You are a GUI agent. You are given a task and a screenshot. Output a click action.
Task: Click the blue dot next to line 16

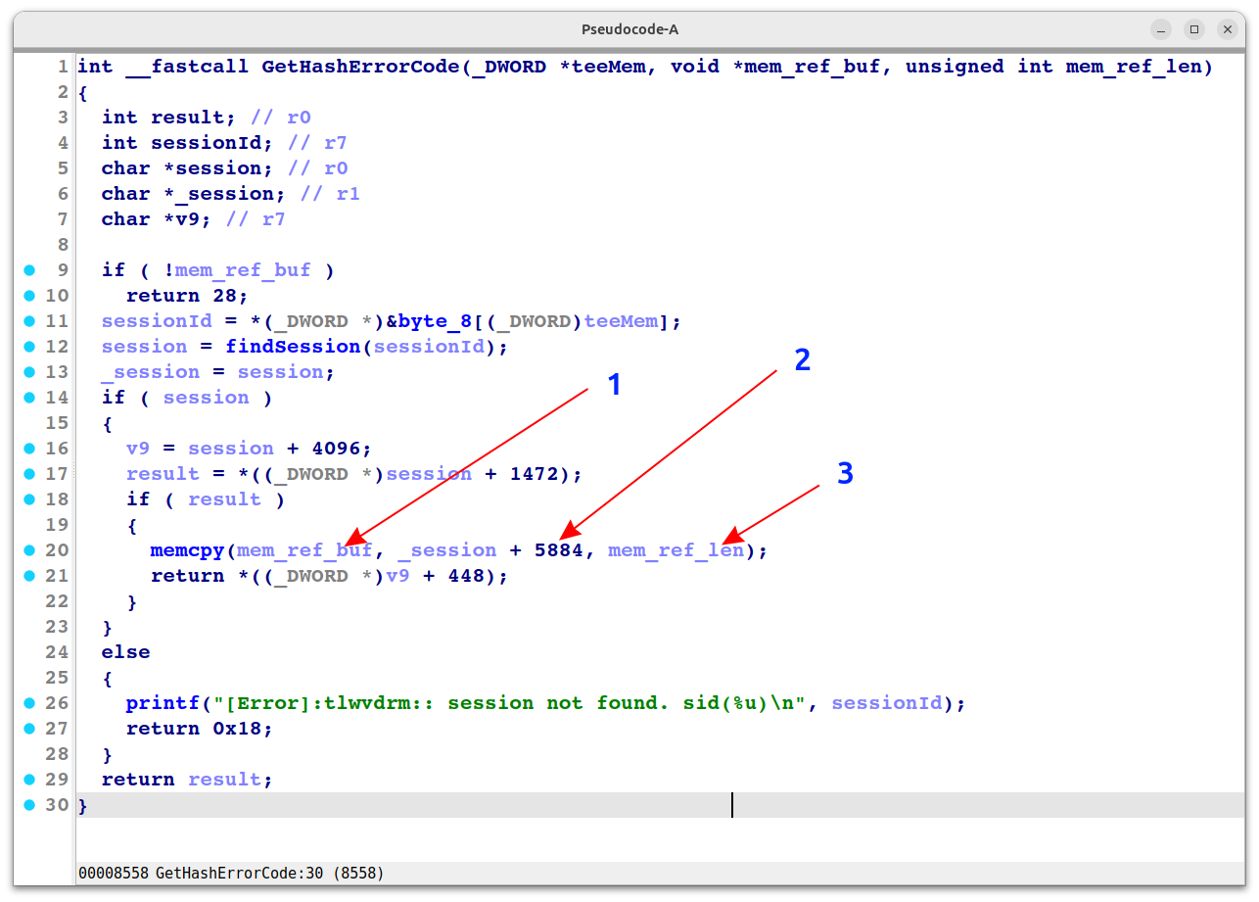pyautogui.click(x=30, y=448)
